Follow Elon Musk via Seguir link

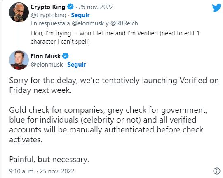click(x=77, y=65)
